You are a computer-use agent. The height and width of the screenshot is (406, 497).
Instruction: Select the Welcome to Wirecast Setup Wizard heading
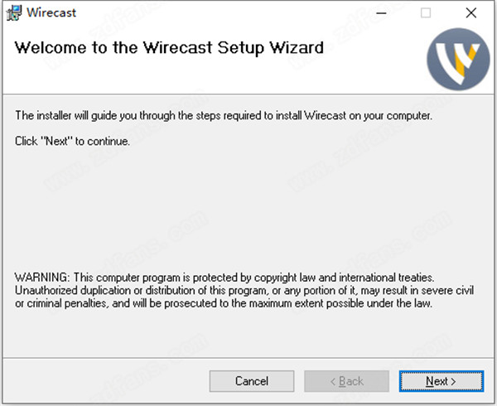(169, 48)
